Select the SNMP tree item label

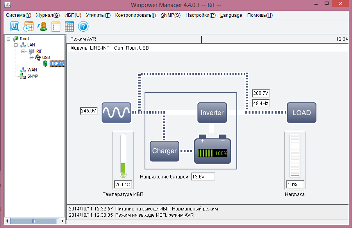[x=32, y=76]
